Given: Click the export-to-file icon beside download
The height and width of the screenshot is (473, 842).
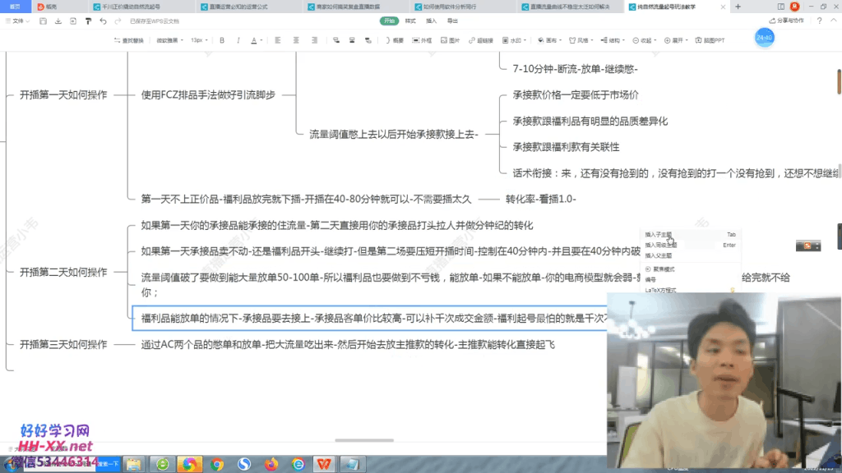Looking at the screenshot, I should pyautogui.click(x=73, y=21).
